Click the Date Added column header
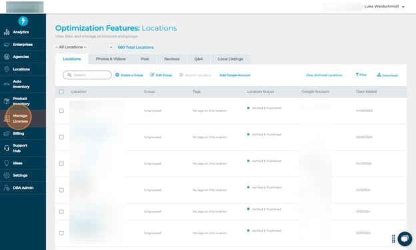This screenshot has width=416, height=250. tap(367, 91)
